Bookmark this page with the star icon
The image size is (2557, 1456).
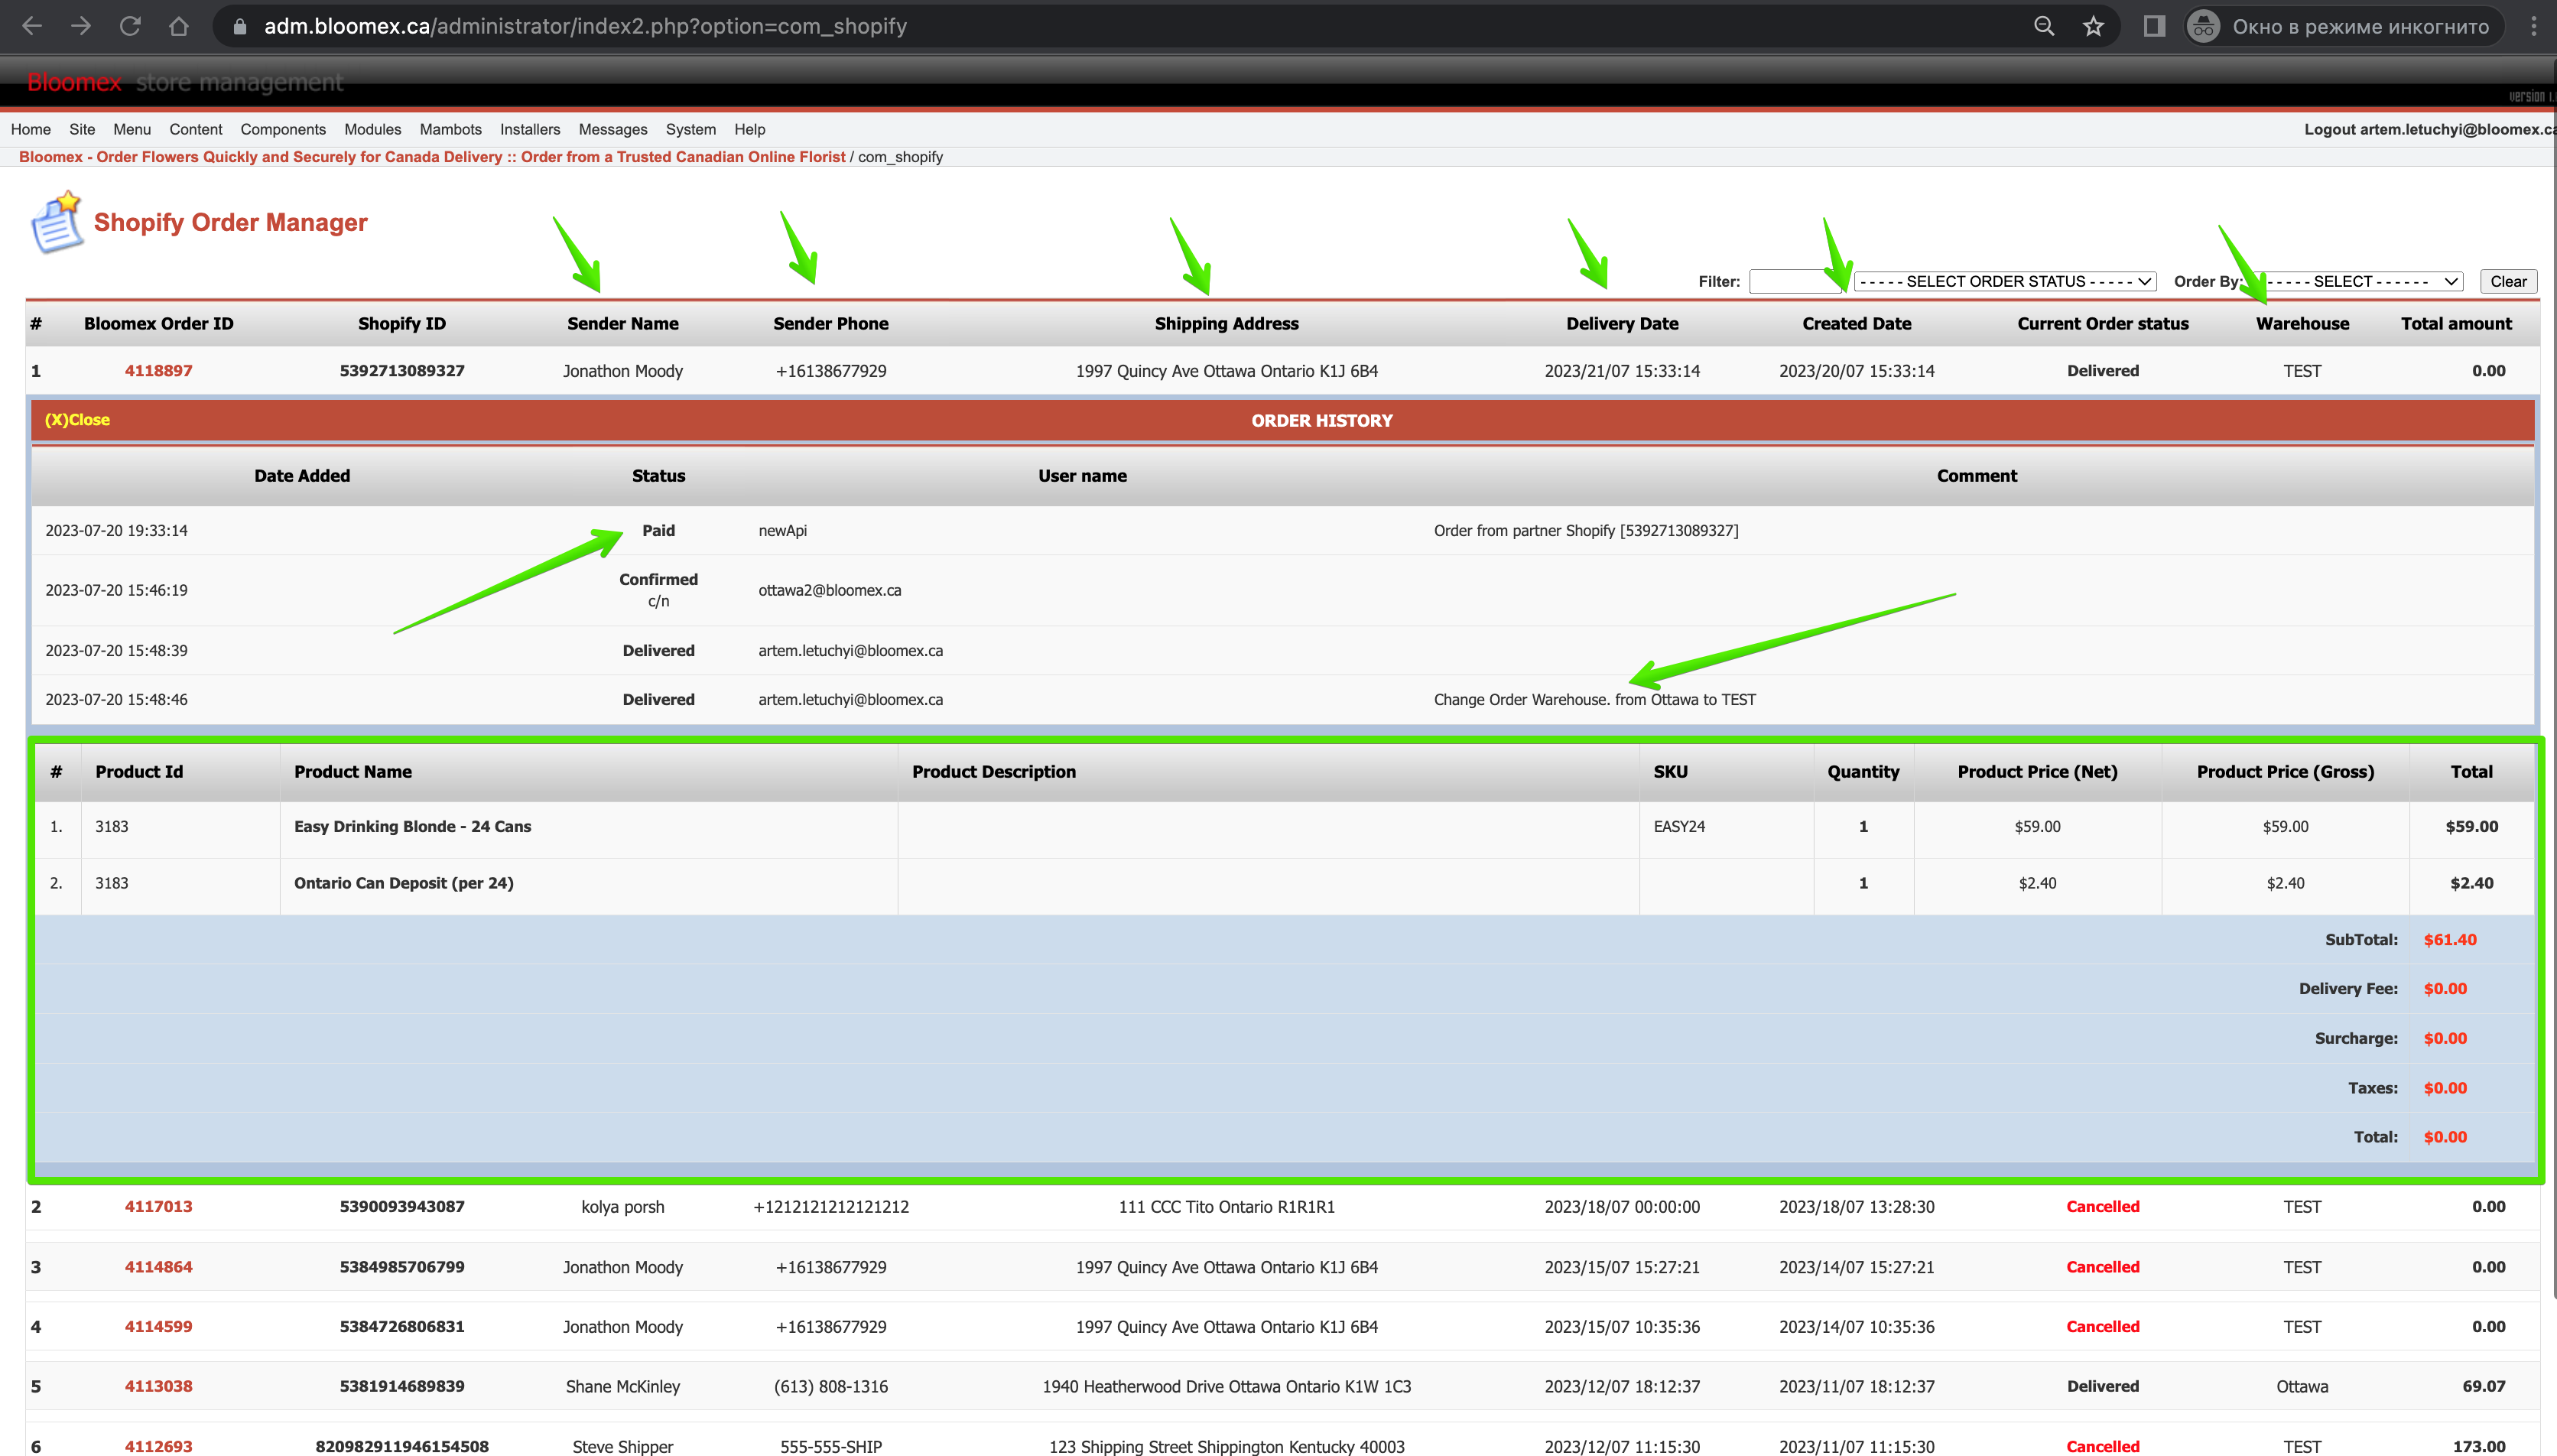(x=2093, y=26)
